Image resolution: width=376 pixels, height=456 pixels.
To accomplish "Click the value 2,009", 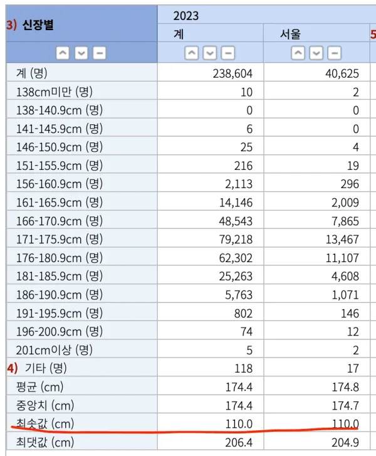I will tap(345, 203).
